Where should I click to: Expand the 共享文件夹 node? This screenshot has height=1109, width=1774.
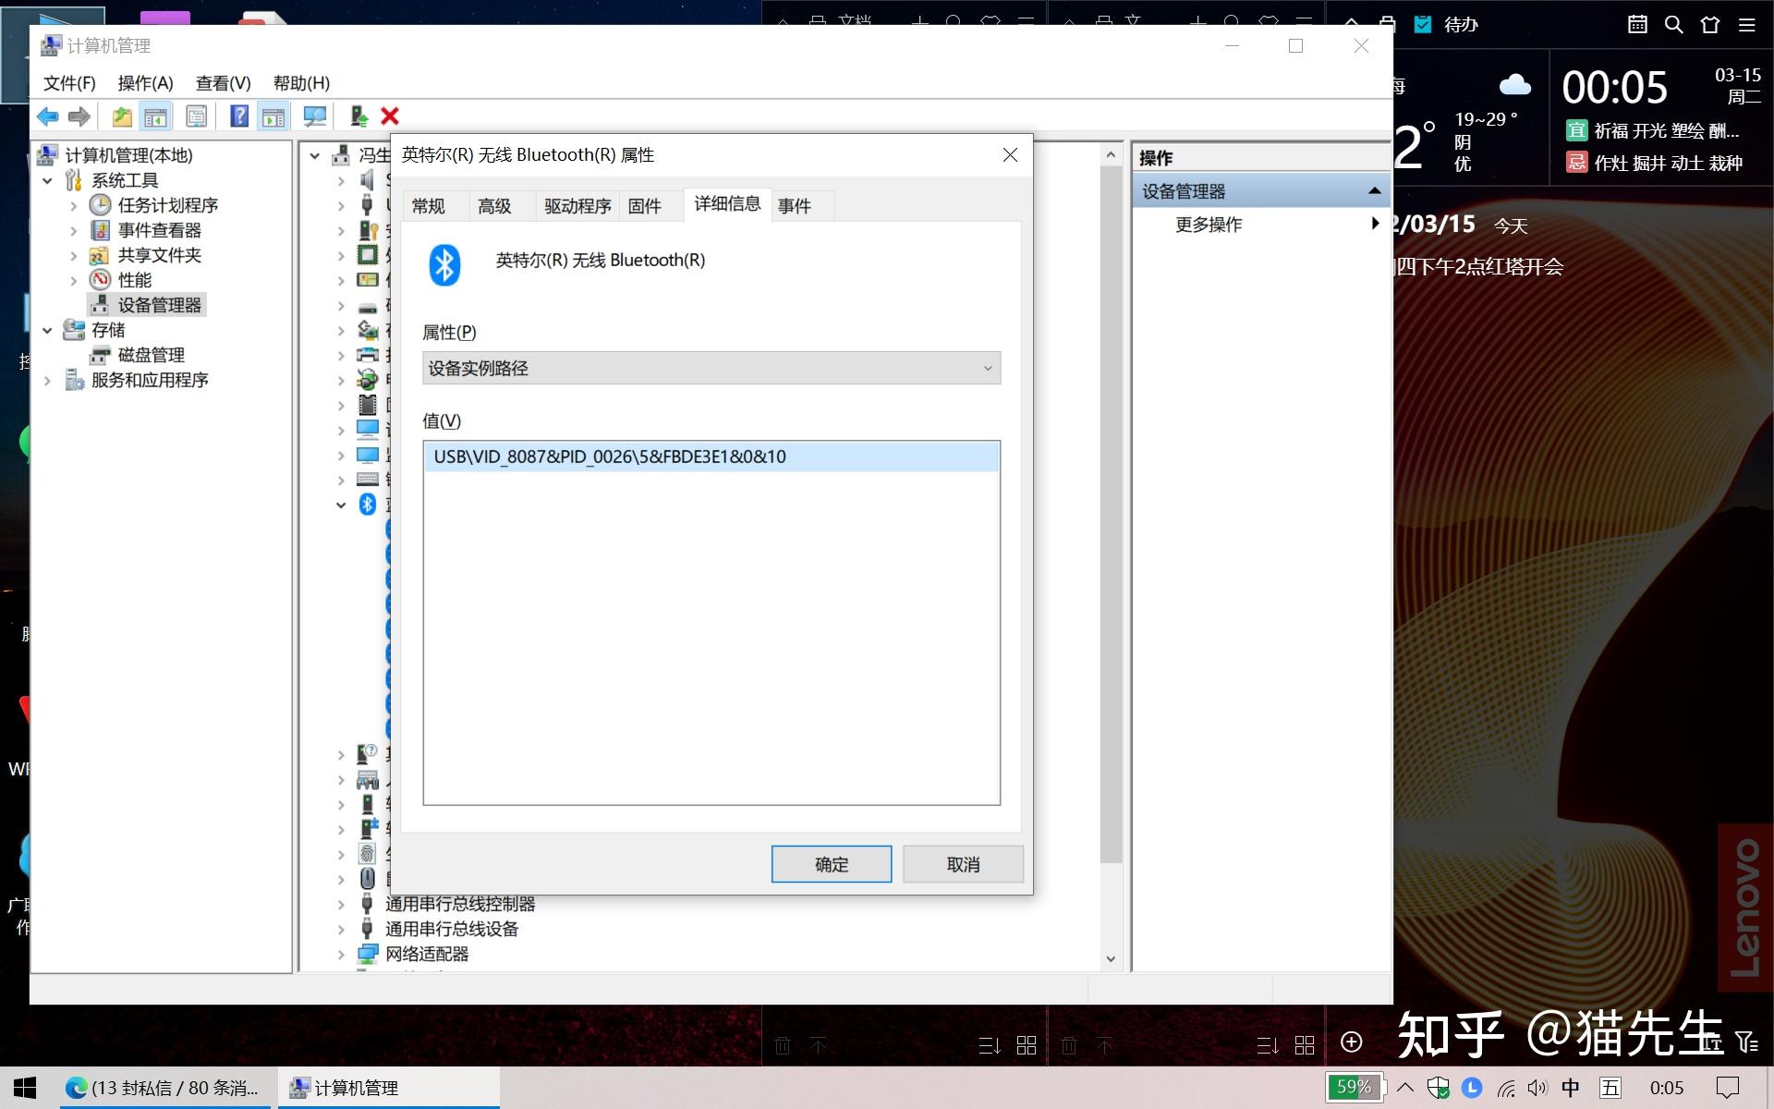[x=74, y=256]
